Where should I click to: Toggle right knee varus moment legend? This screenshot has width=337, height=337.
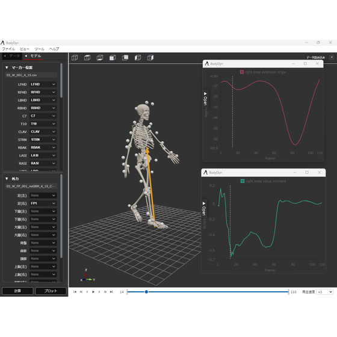coord(243,181)
